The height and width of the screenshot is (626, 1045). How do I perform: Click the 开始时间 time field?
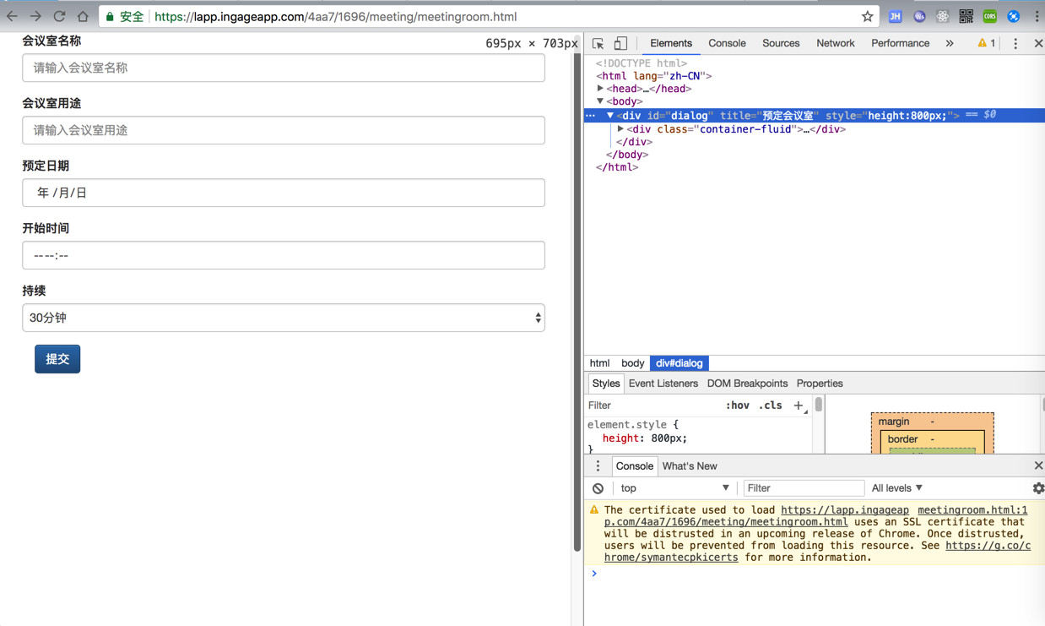click(x=284, y=255)
